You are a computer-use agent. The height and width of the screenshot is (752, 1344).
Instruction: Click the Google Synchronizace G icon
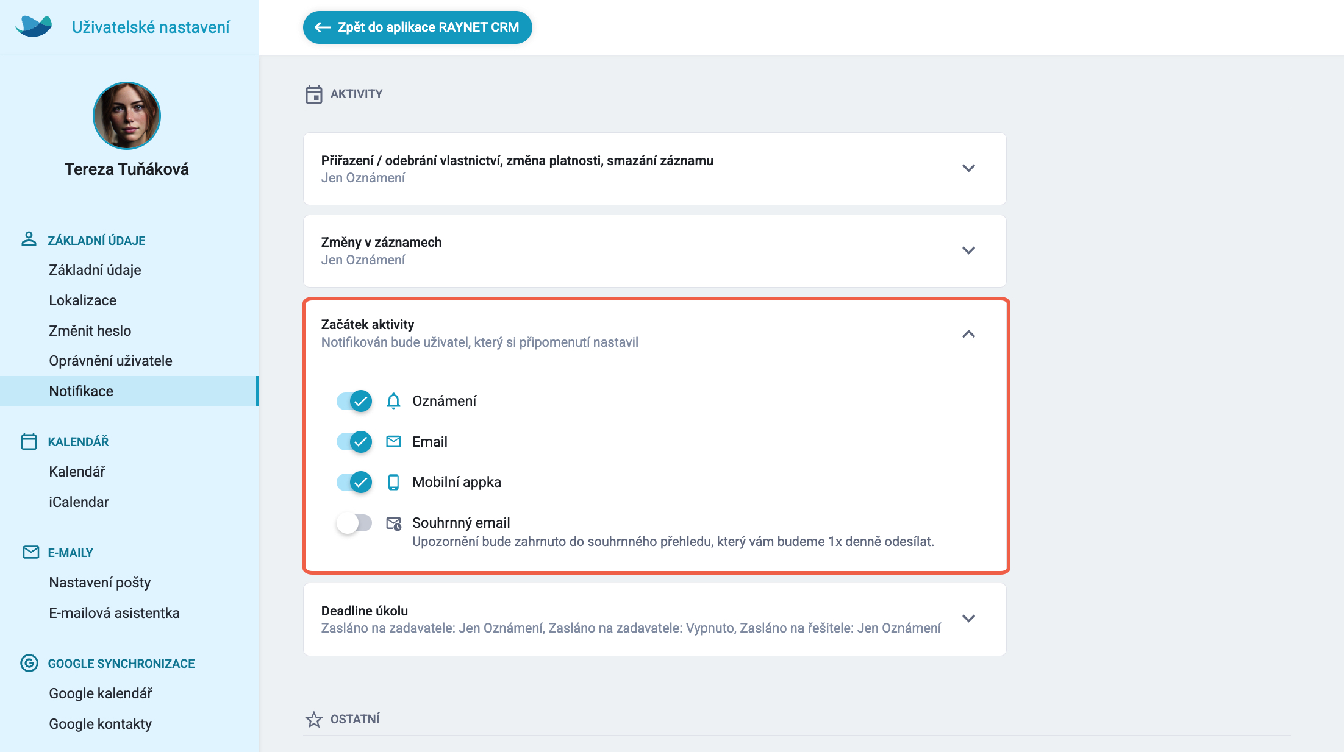pos(29,663)
